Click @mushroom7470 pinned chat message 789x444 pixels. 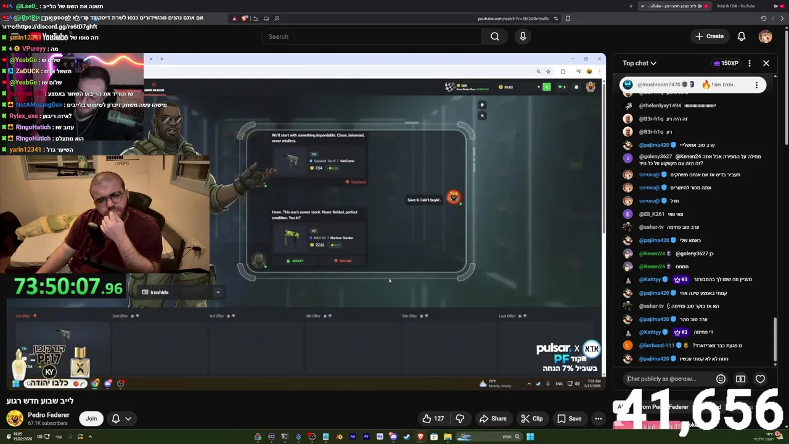(693, 84)
